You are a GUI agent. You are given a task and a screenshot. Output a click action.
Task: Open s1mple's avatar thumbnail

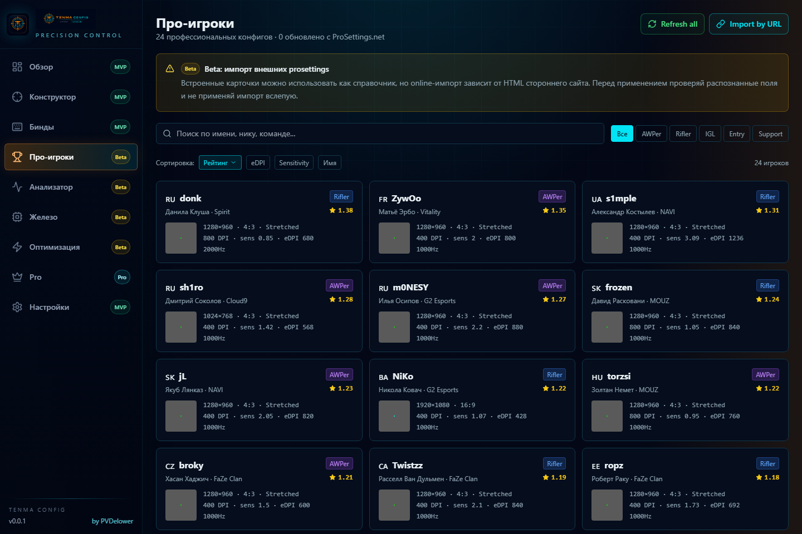(x=607, y=238)
